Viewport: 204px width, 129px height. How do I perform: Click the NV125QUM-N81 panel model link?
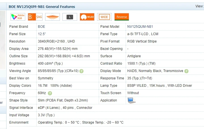pyautogui.click(x=140, y=27)
